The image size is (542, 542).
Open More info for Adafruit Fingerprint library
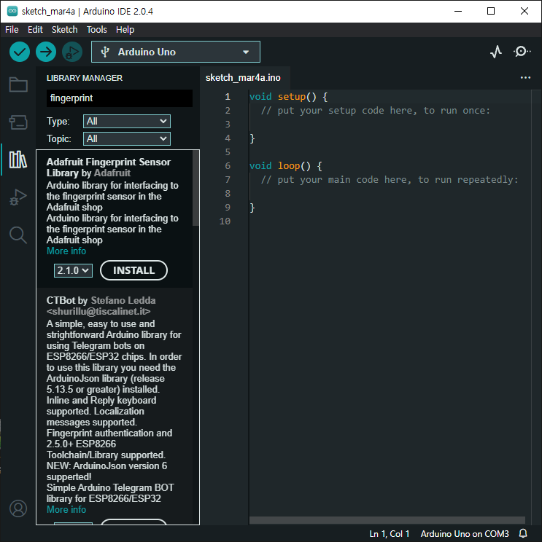pos(66,251)
